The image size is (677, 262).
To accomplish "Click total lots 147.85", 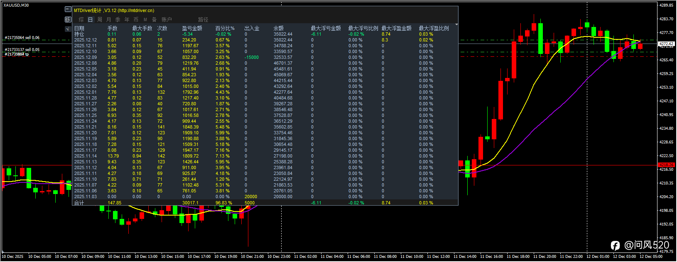I will click(x=115, y=203).
